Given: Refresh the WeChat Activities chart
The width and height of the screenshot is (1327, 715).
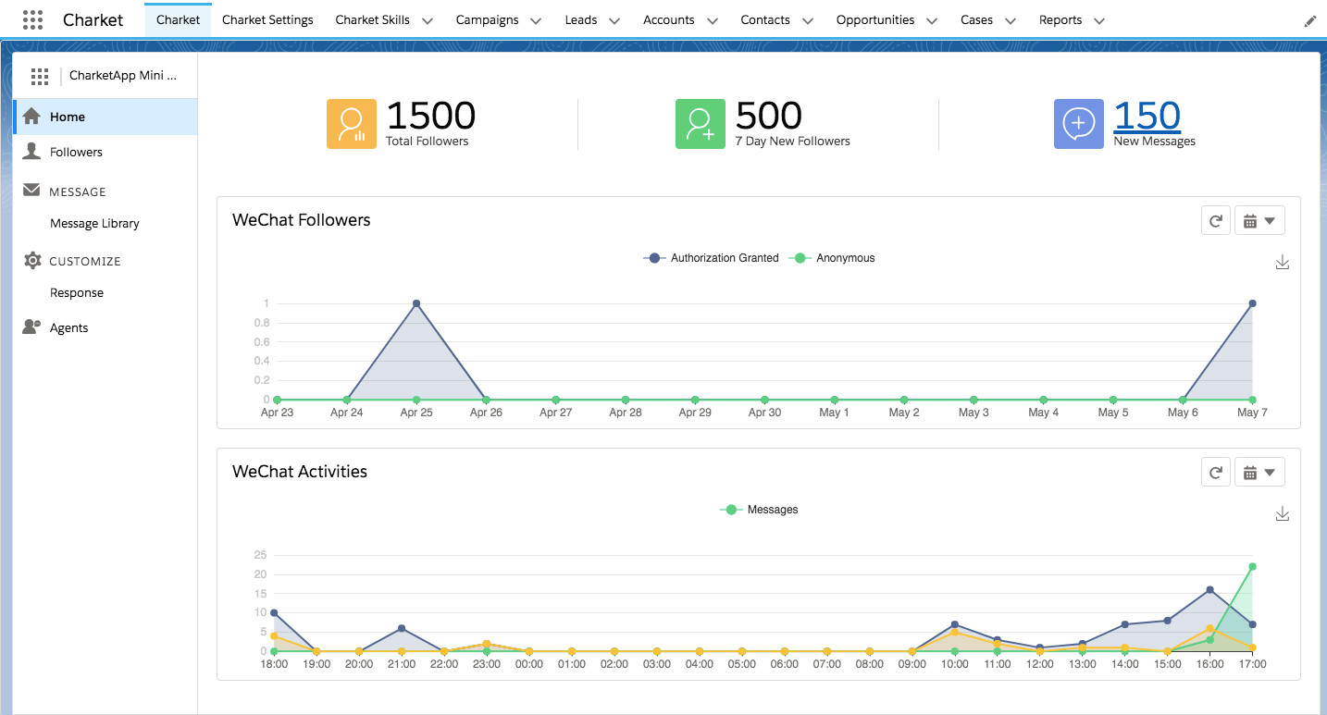Looking at the screenshot, I should (1216, 473).
